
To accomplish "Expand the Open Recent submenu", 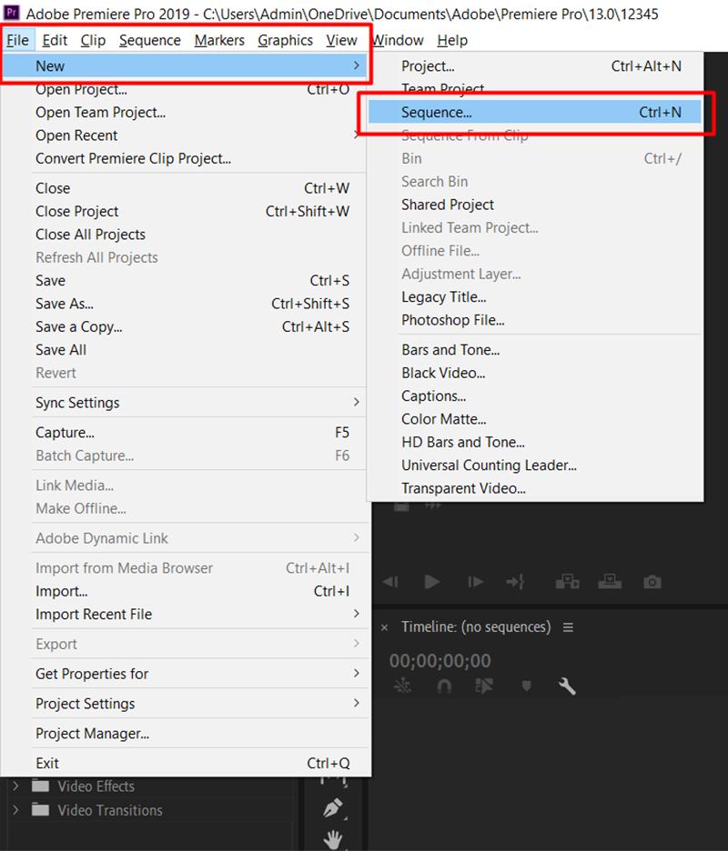I will pos(76,135).
